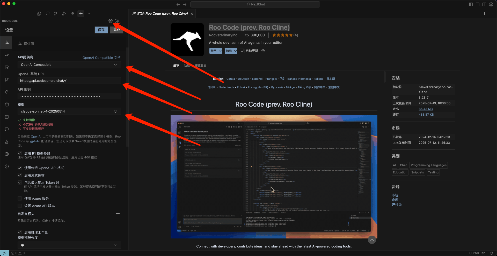
Task: Toggle the 启用 R1 模型参数 checkbox
Action: 20,154
